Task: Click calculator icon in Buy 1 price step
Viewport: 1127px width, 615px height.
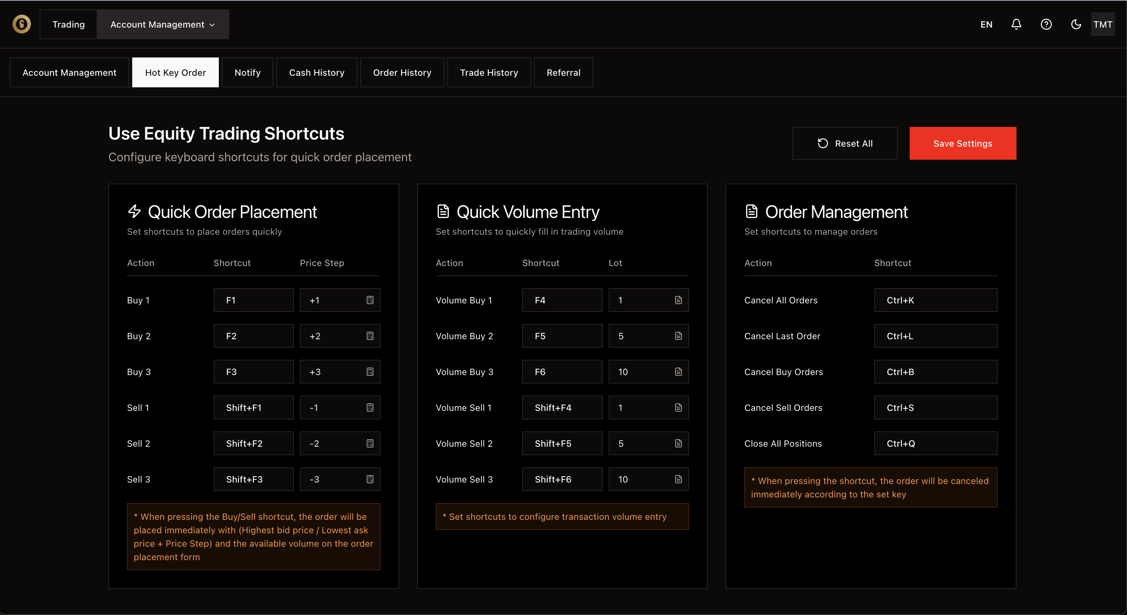Action: click(x=370, y=300)
